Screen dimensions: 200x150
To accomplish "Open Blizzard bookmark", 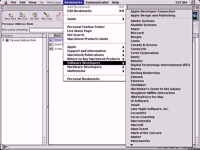I will pyautogui.click(x=159, y=33).
